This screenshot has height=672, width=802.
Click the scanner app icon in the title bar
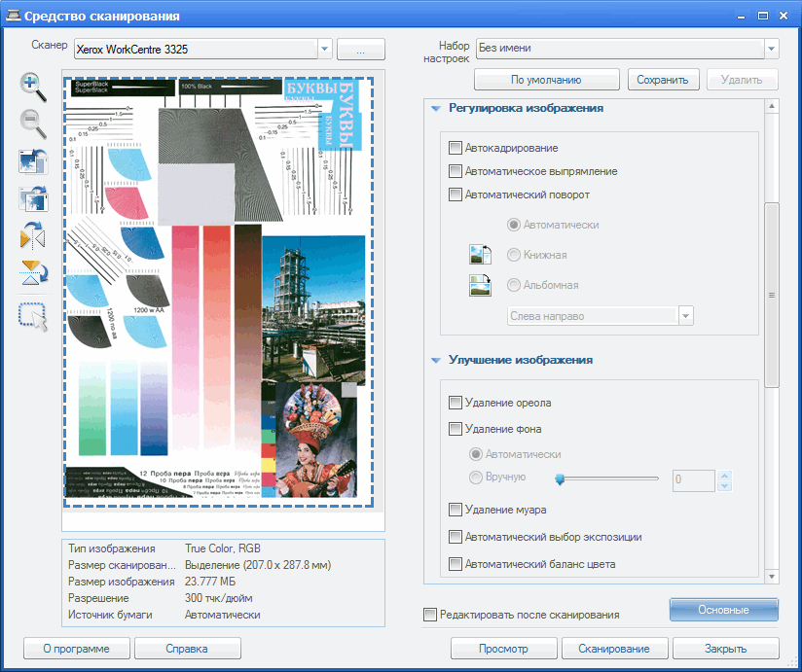tap(14, 16)
